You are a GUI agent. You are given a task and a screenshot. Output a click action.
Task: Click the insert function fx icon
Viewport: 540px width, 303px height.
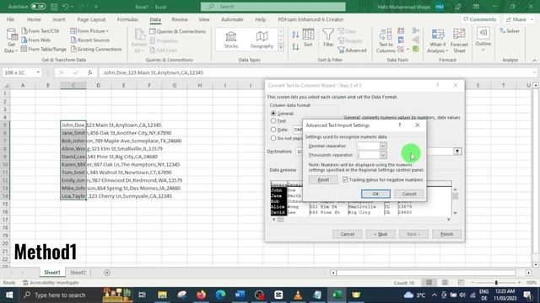point(90,72)
